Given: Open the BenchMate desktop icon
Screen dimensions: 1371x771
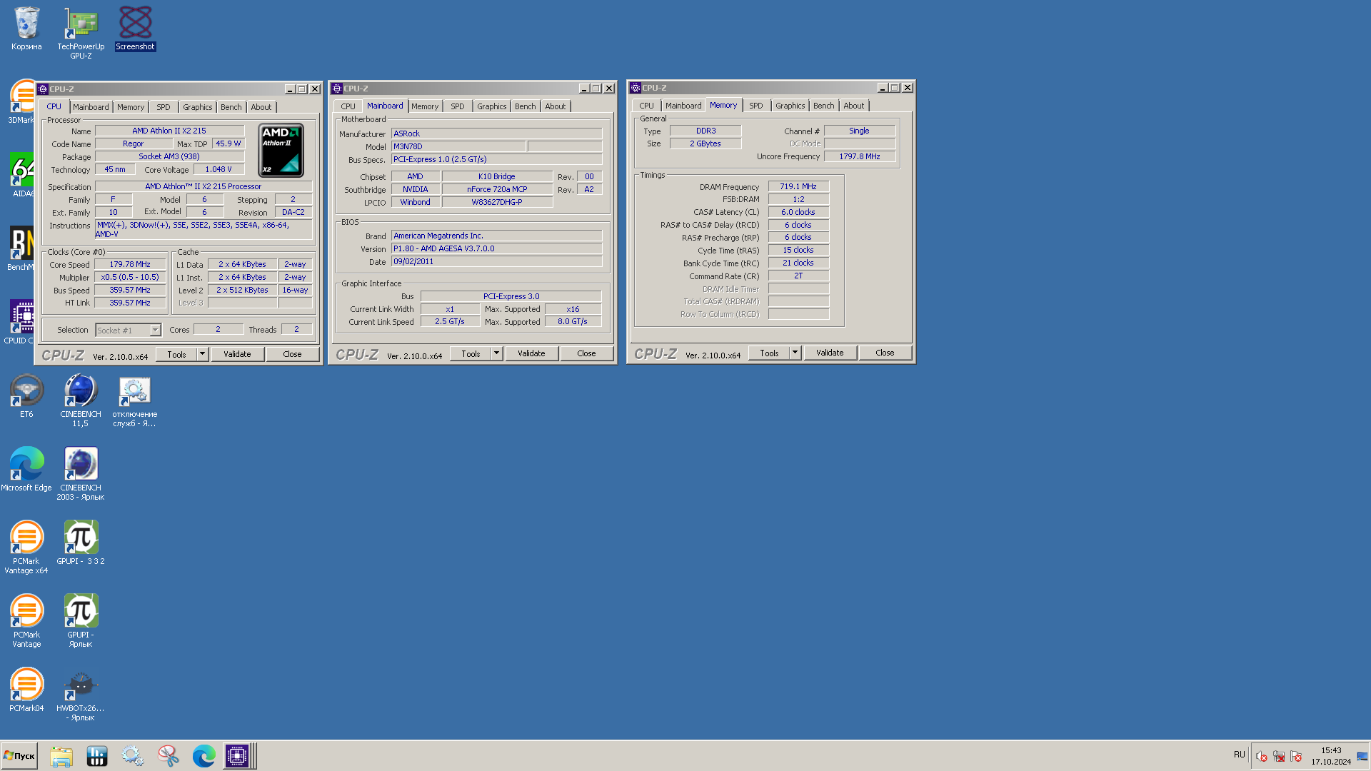Looking at the screenshot, I should pyautogui.click(x=21, y=248).
